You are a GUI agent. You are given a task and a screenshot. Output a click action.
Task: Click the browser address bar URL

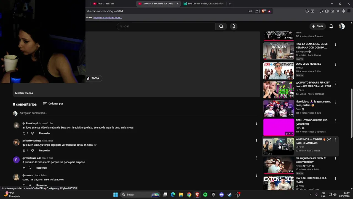[x=104, y=11]
